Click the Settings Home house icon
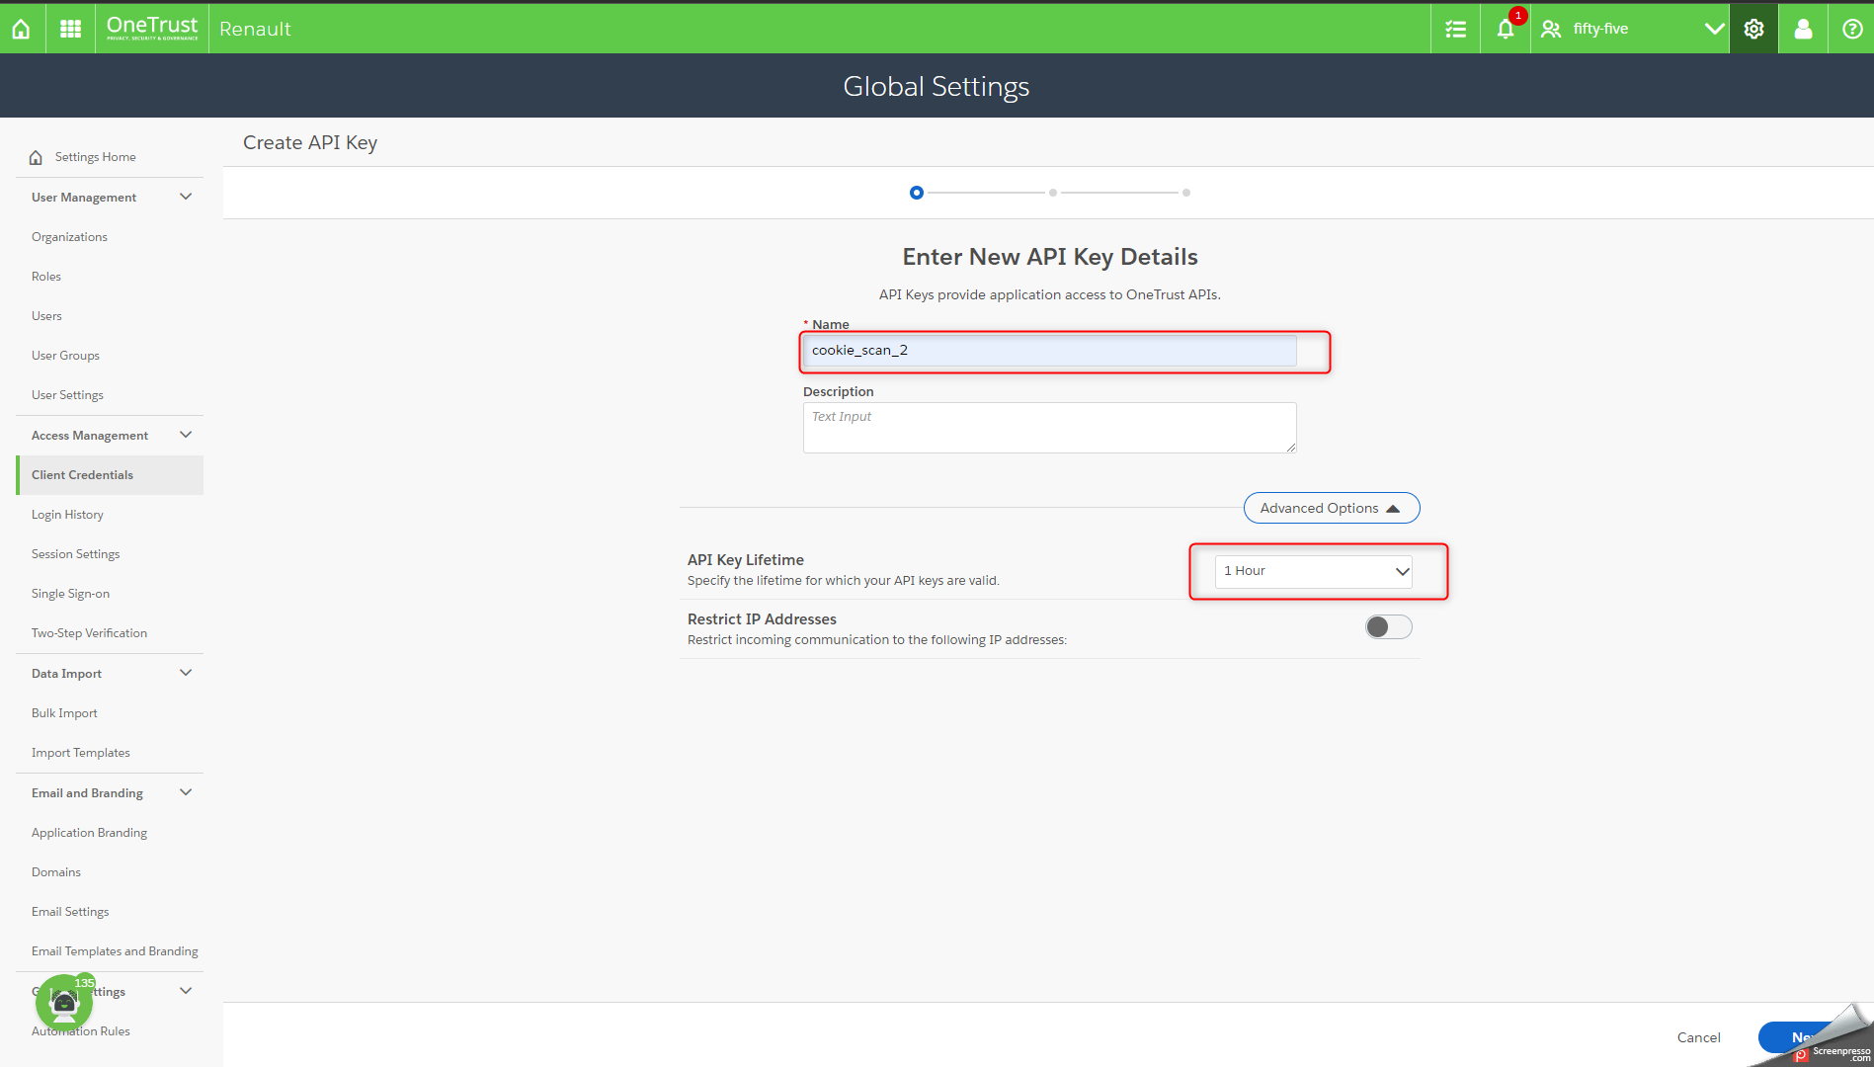This screenshot has height=1067, width=1874. click(36, 157)
